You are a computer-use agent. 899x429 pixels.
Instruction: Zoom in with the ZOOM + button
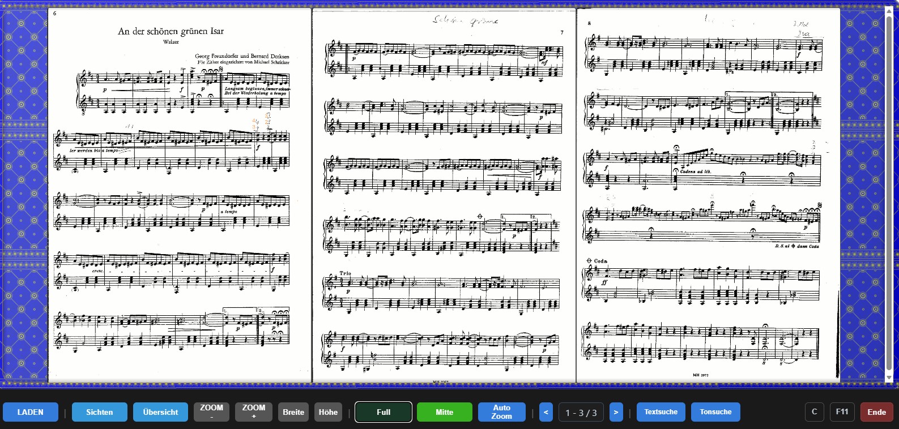pyautogui.click(x=254, y=412)
